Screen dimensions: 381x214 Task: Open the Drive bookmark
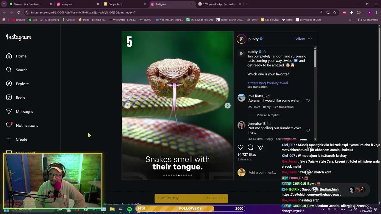[x=252, y=20]
